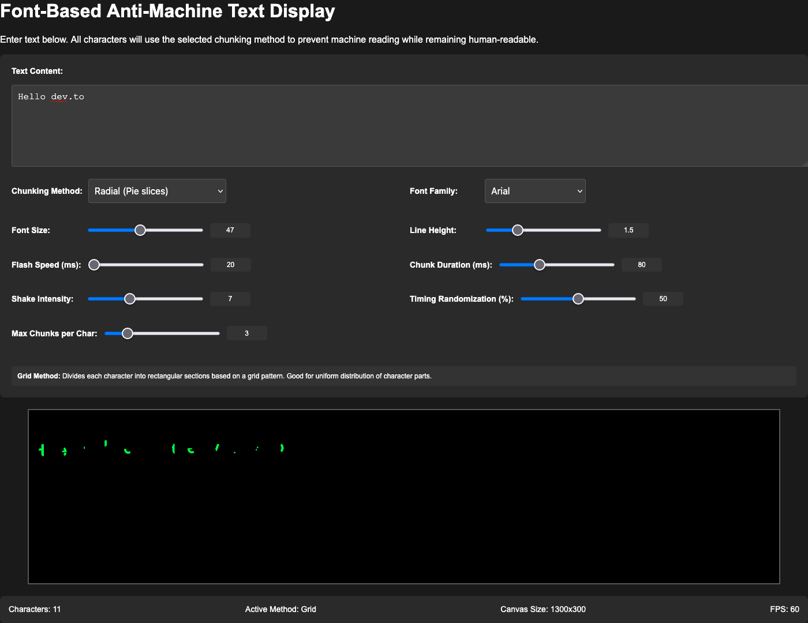Click the instruction sentence under the heading

point(269,40)
